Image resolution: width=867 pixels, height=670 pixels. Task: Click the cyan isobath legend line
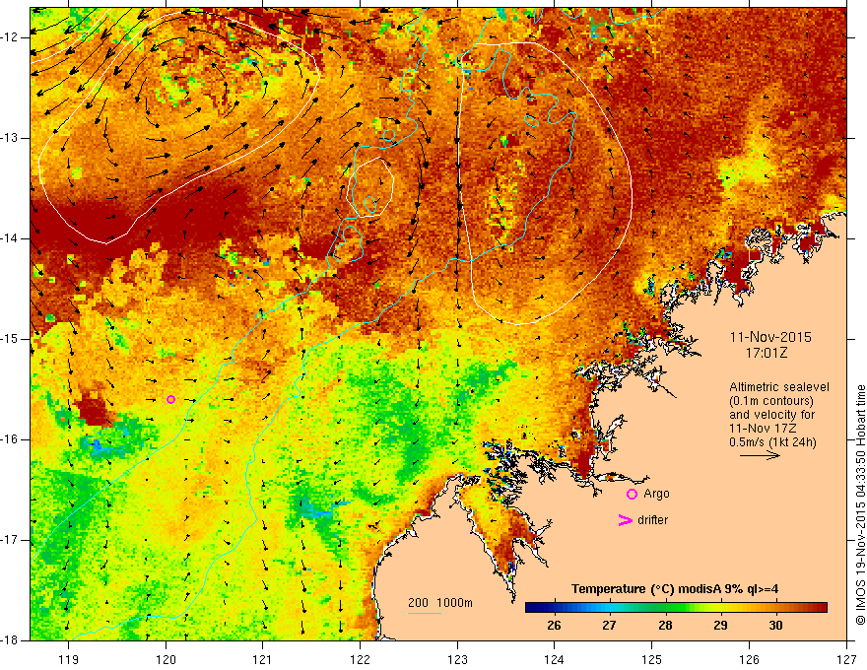pyautogui.click(x=425, y=613)
